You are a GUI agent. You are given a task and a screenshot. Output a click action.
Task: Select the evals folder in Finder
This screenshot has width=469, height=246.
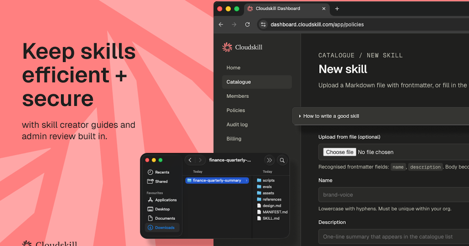(x=265, y=187)
